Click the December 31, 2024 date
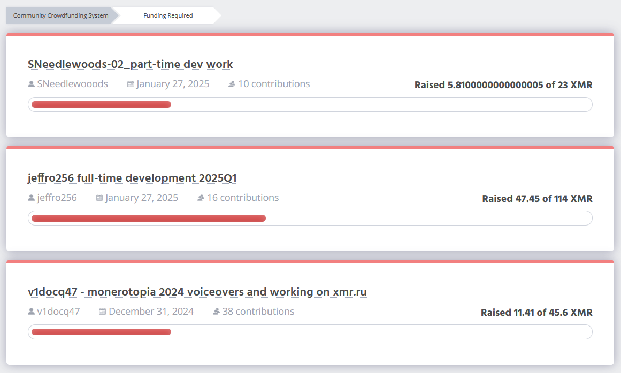The height and width of the screenshot is (373, 621). pyautogui.click(x=151, y=312)
